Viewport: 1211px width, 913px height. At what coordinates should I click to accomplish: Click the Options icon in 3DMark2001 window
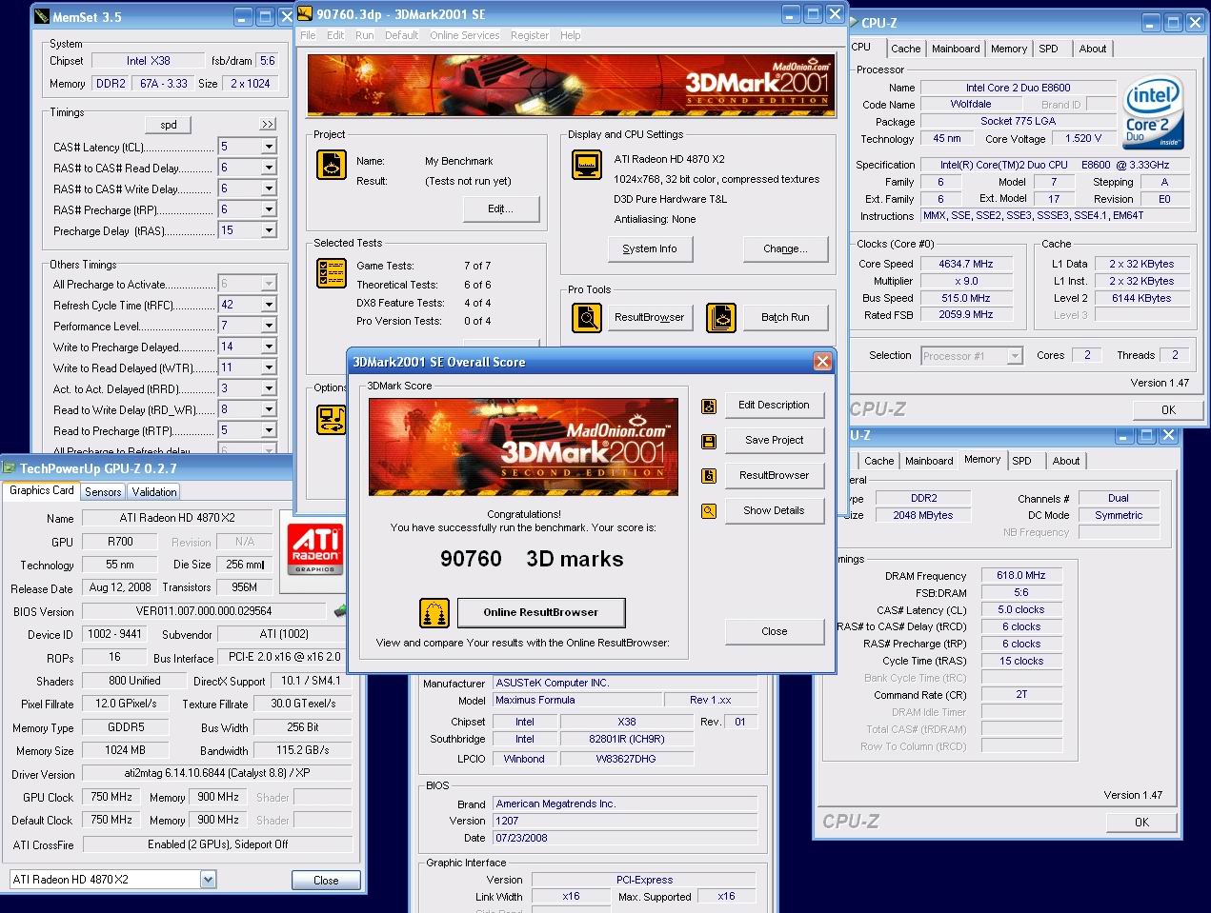[331, 419]
